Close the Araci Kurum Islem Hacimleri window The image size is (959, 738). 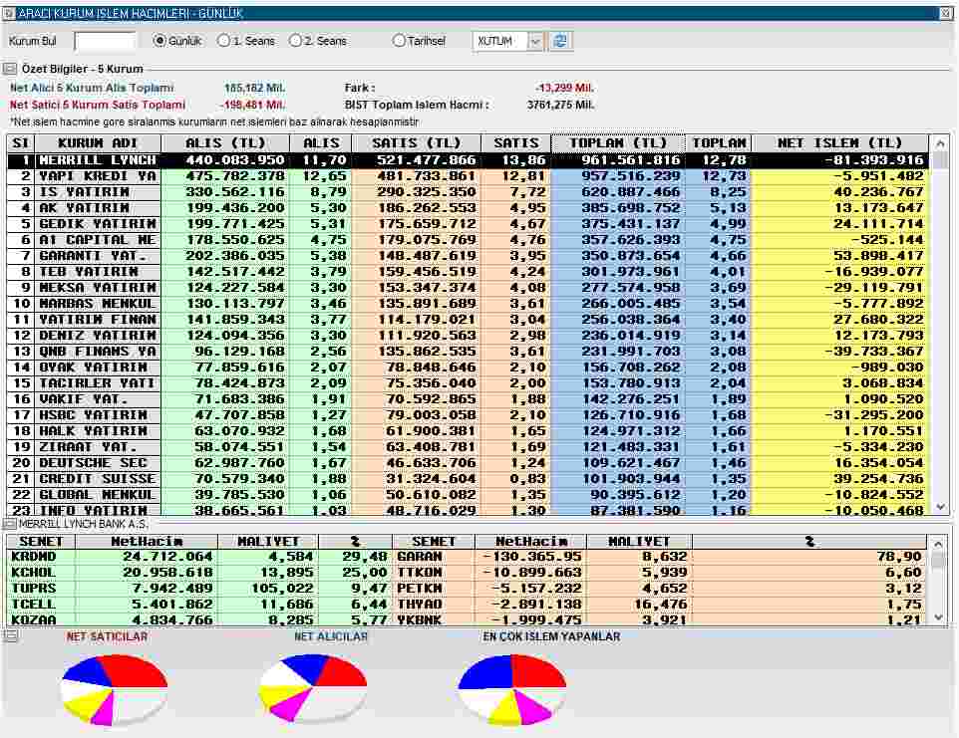[946, 13]
